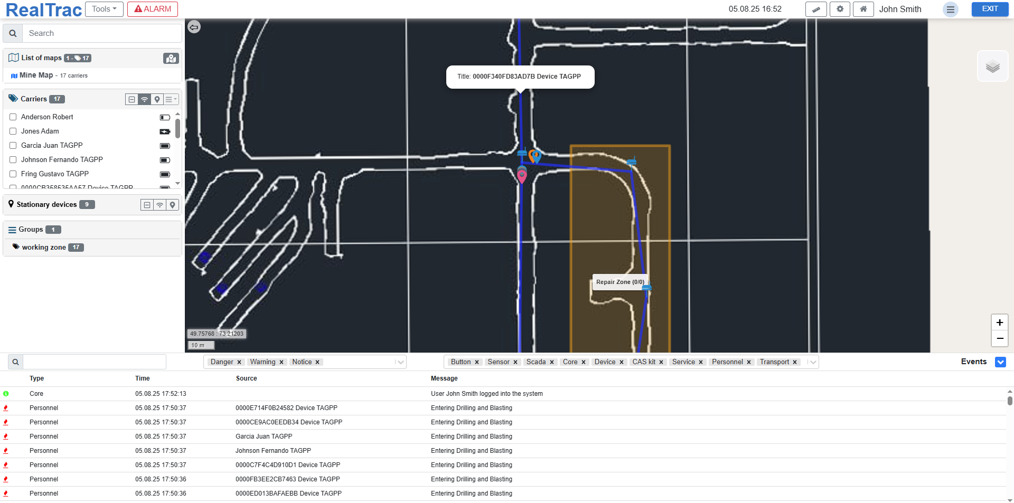Open the hamburger menu next to John Smith
Image resolution: width=1014 pixels, height=503 pixels.
pos(950,10)
